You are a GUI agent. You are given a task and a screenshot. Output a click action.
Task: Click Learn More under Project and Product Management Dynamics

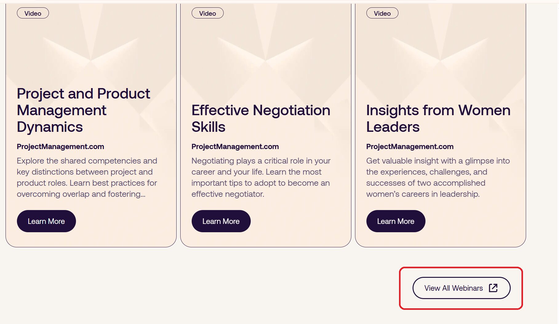pyautogui.click(x=46, y=221)
